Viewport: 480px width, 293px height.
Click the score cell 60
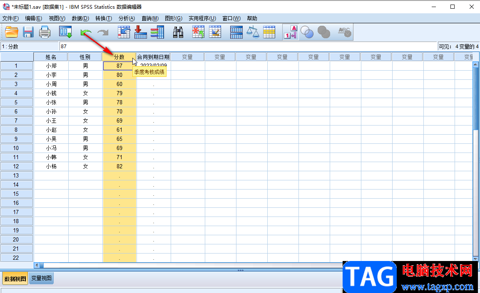coord(119,84)
